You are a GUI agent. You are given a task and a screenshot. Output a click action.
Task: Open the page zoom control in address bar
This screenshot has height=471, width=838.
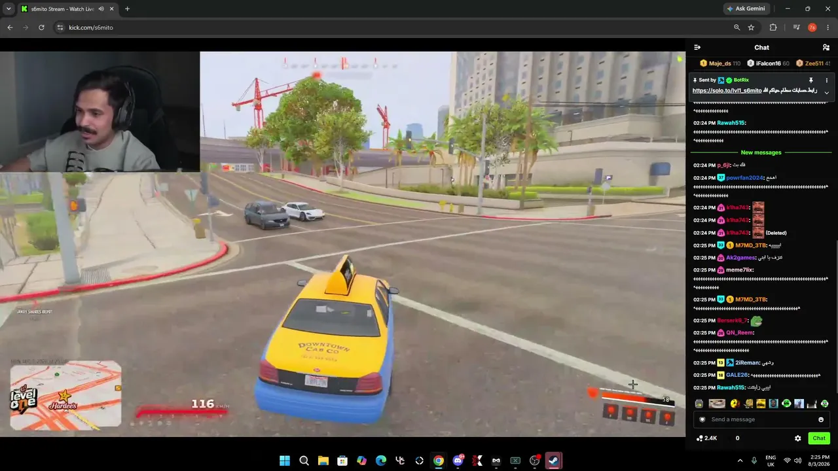tap(737, 27)
